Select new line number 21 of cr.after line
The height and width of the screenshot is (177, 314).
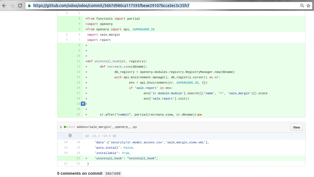pyautogui.click(x=78, y=114)
